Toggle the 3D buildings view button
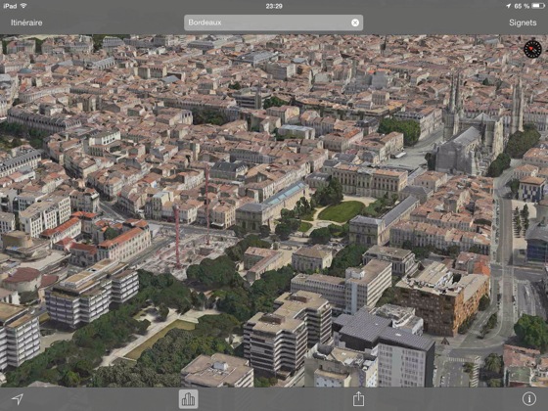The width and height of the screenshot is (548, 411). 188,399
